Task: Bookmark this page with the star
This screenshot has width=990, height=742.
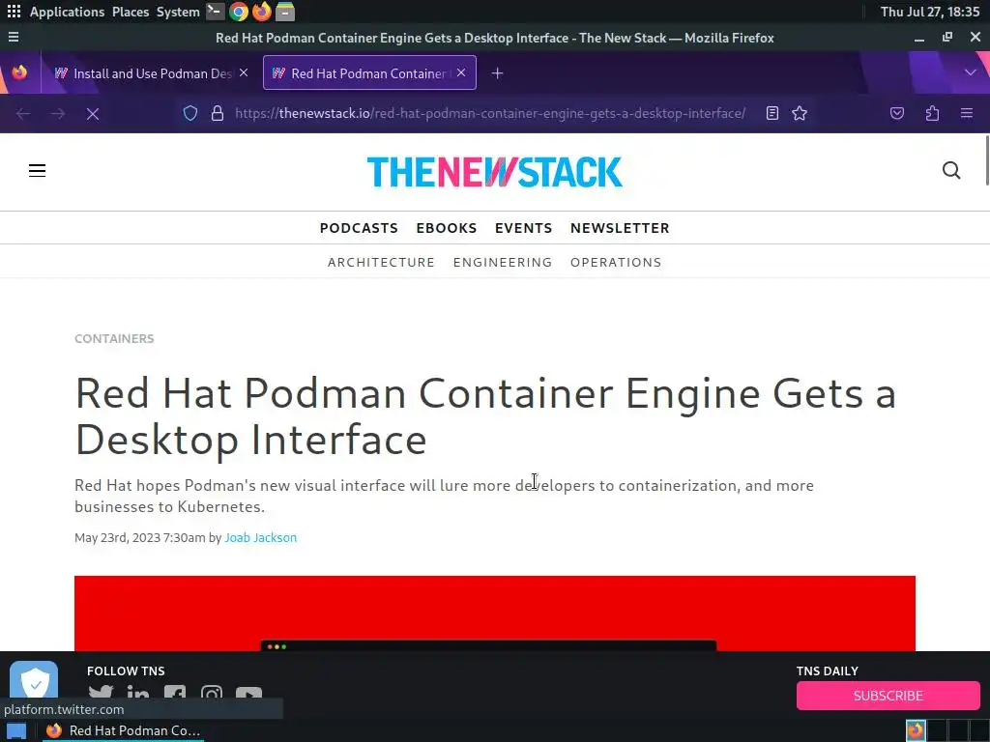Action: coord(800,114)
